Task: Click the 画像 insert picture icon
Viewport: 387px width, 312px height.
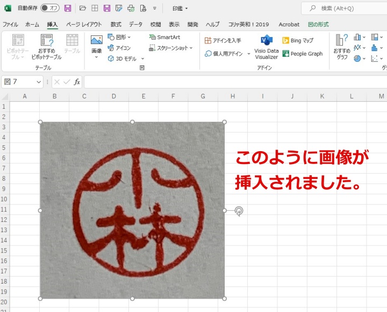Action: tap(97, 40)
